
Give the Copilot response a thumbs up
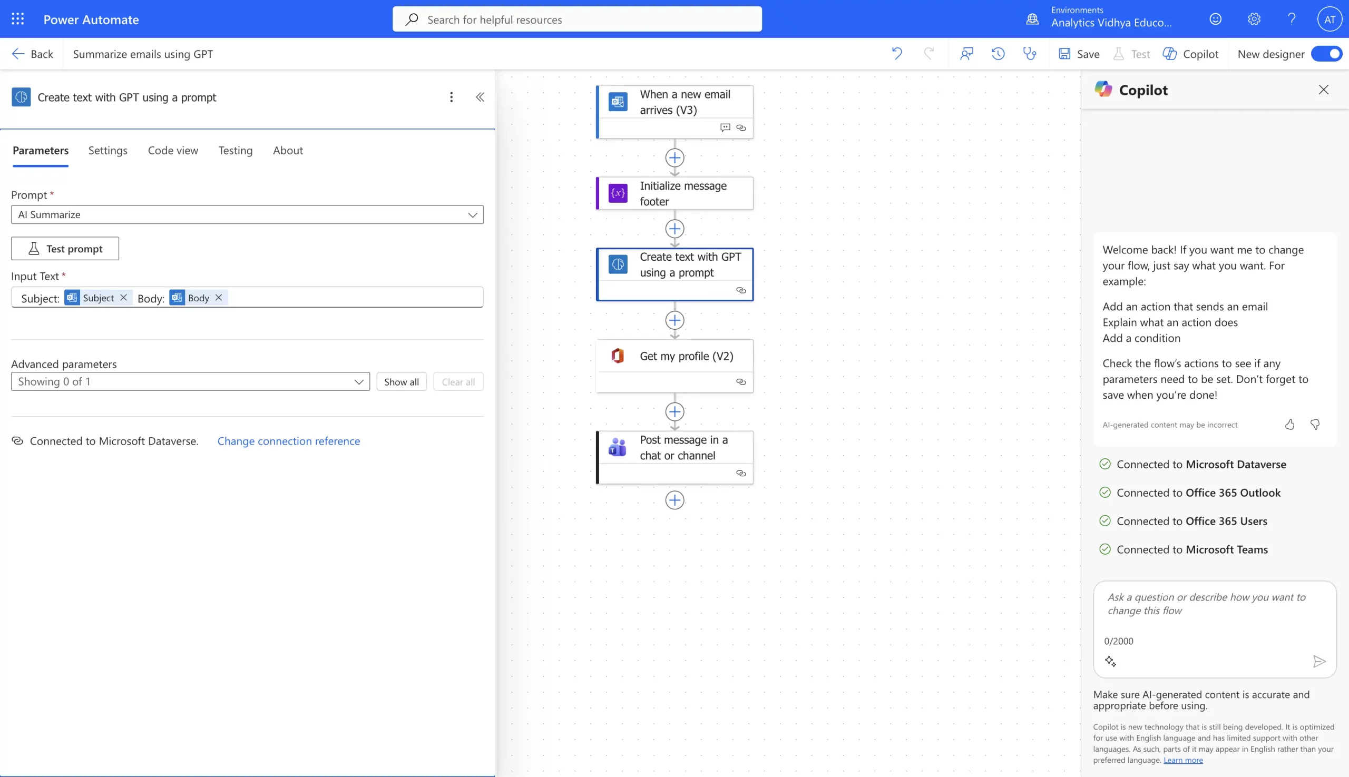(1290, 424)
